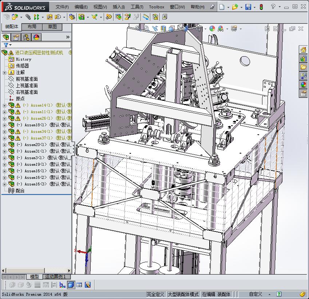
Task: Expand the 注解 annotations folder
Action: [x=4, y=72]
